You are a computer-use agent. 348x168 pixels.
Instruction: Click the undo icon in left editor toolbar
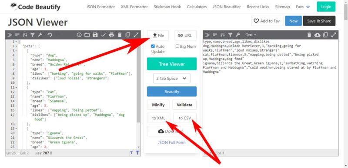pos(50,35)
